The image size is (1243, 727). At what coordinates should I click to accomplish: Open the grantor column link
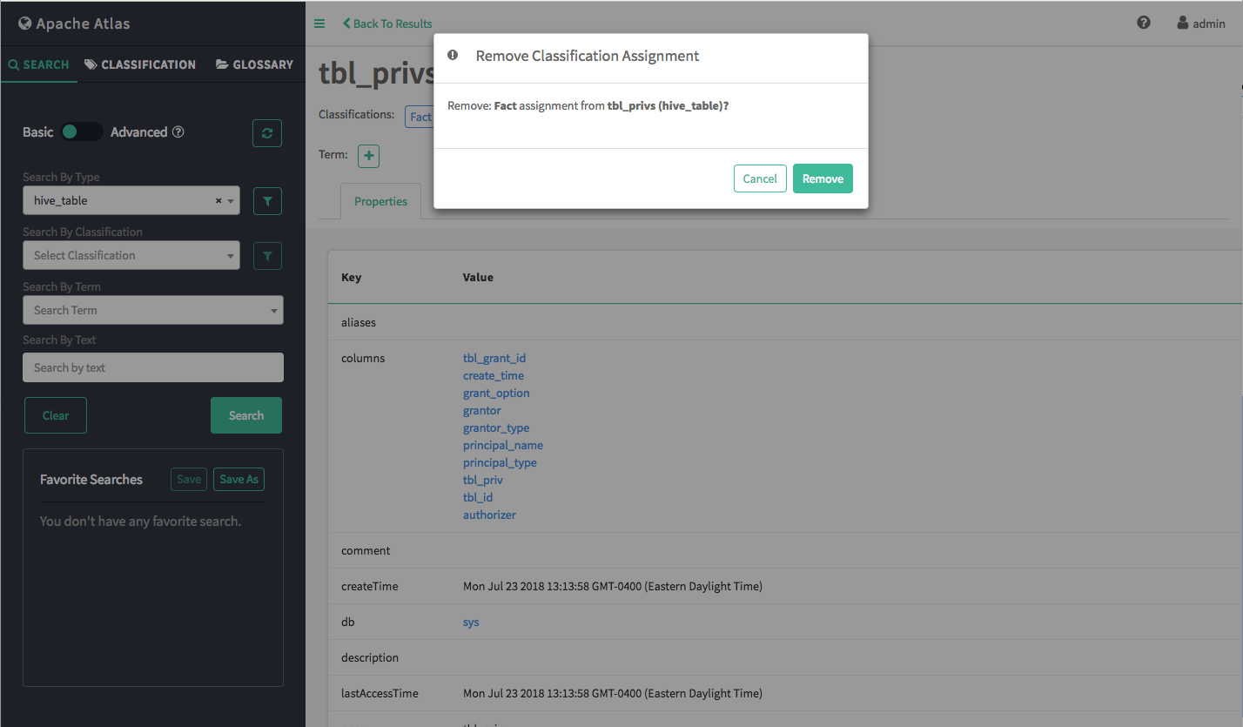coord(482,410)
